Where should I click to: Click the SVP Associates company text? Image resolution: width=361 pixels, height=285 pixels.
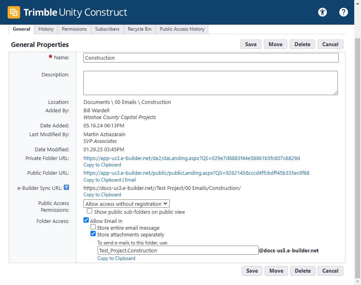pyautogui.click(x=100, y=141)
